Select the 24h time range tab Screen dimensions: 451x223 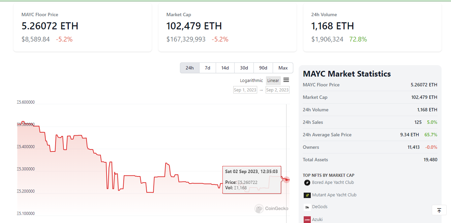[x=190, y=68]
